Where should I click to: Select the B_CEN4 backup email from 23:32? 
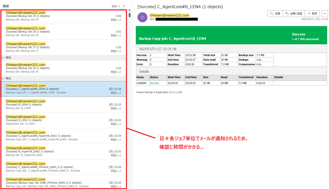[x=61, y=104]
